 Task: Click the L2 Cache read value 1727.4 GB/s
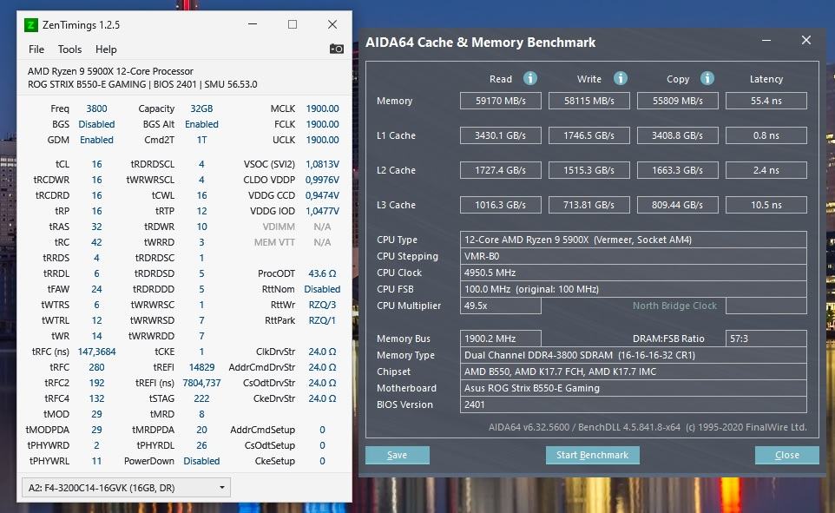tap(501, 170)
